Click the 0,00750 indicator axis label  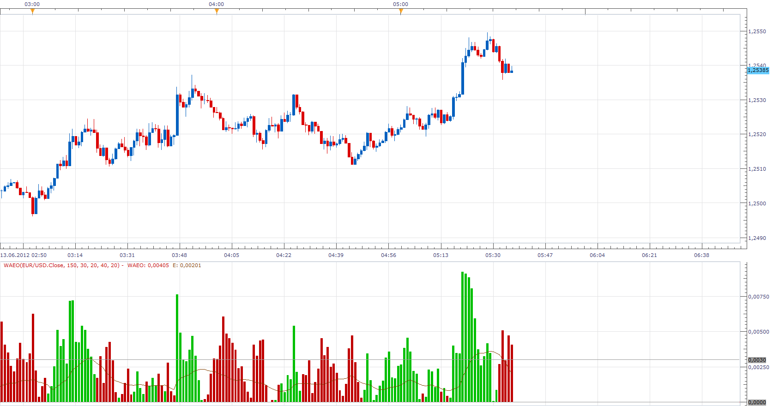pyautogui.click(x=759, y=297)
